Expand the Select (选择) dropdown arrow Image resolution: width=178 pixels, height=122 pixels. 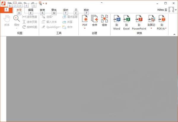pos(53,17)
